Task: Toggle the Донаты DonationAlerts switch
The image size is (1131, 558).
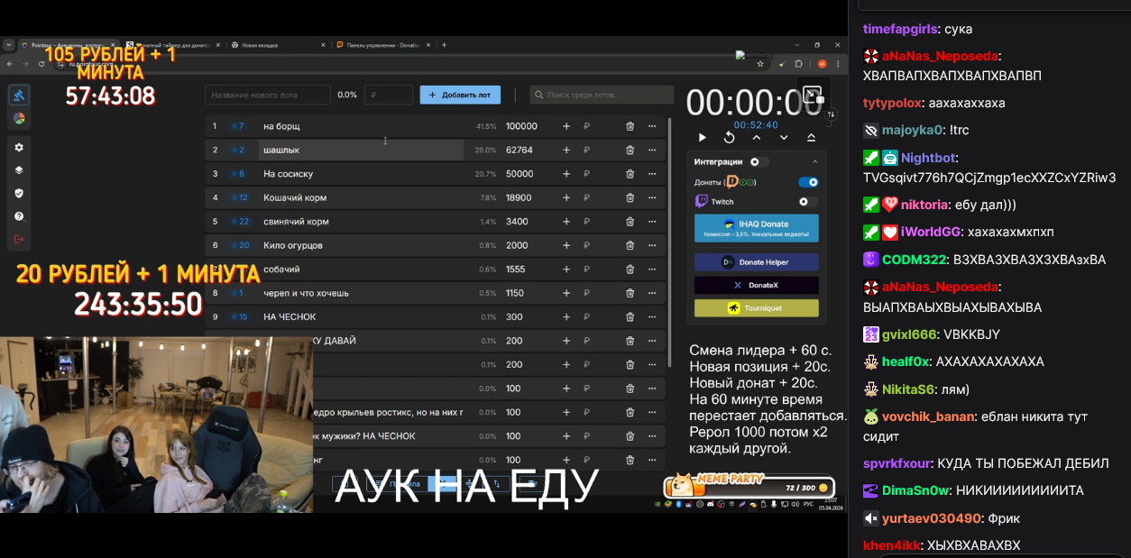Action: 808,182
